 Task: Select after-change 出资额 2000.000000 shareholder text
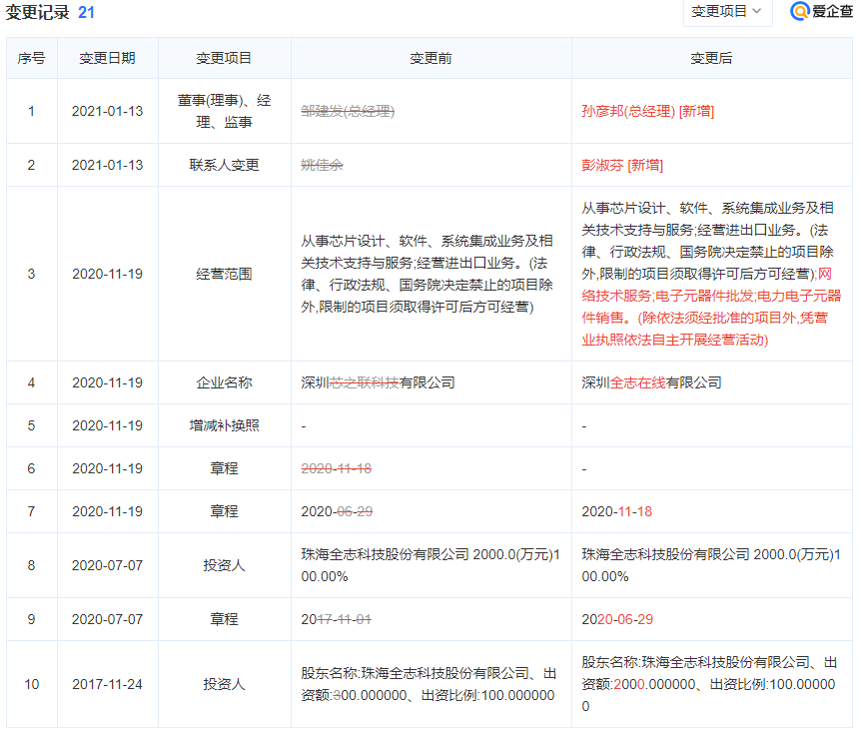[x=709, y=684]
